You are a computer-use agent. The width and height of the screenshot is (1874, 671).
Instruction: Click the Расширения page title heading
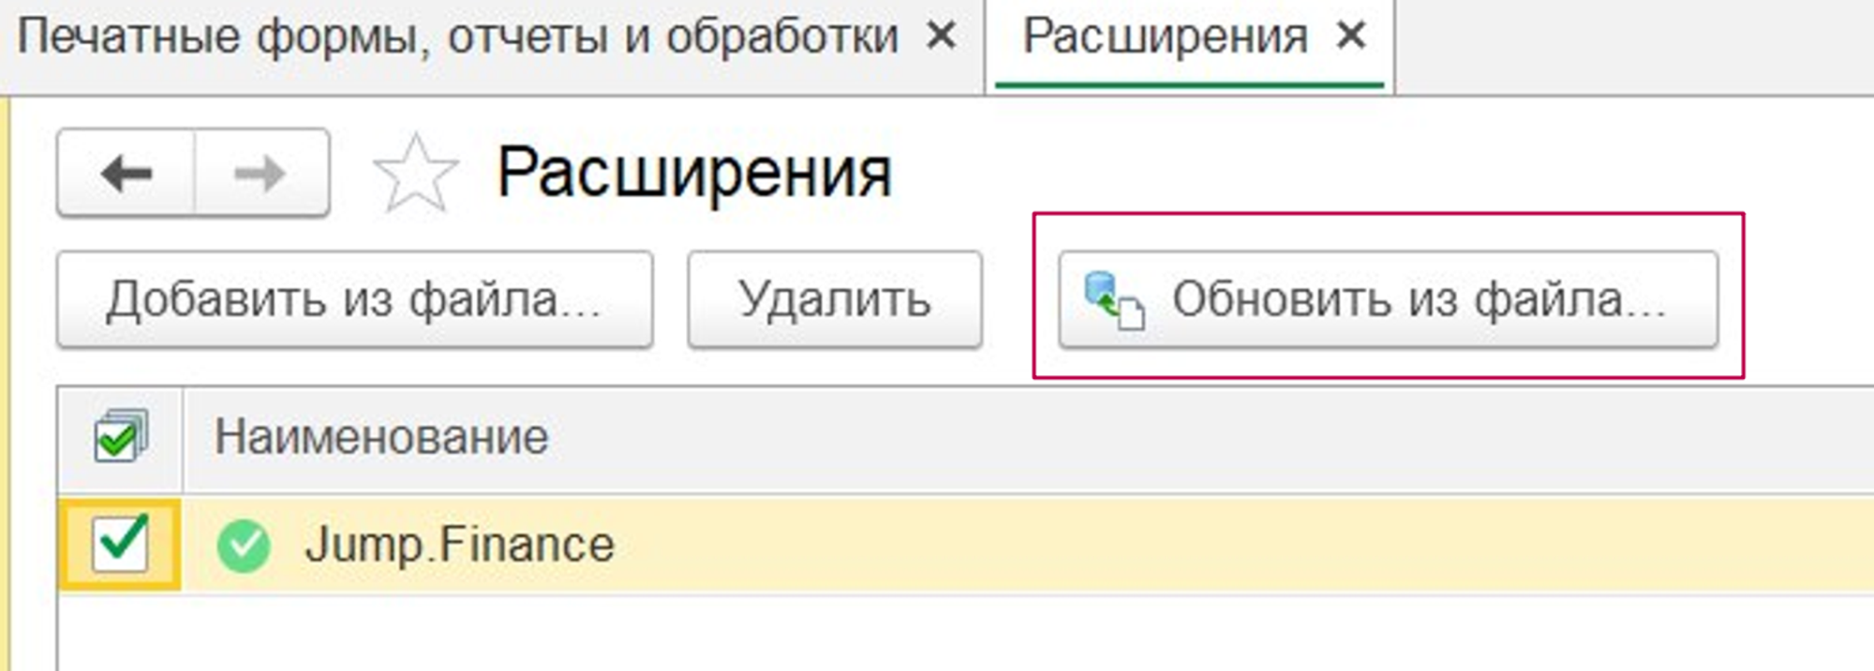tap(693, 174)
